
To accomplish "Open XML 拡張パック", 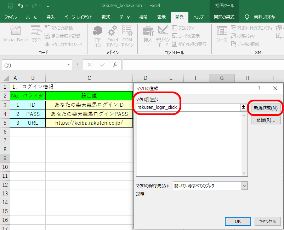I will (x=243, y=36).
